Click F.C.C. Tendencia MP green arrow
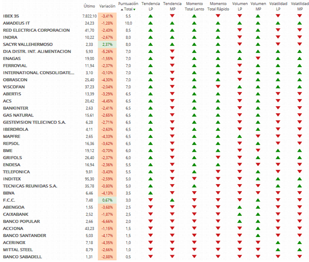This screenshot has width=309, height=262. (x=172, y=200)
